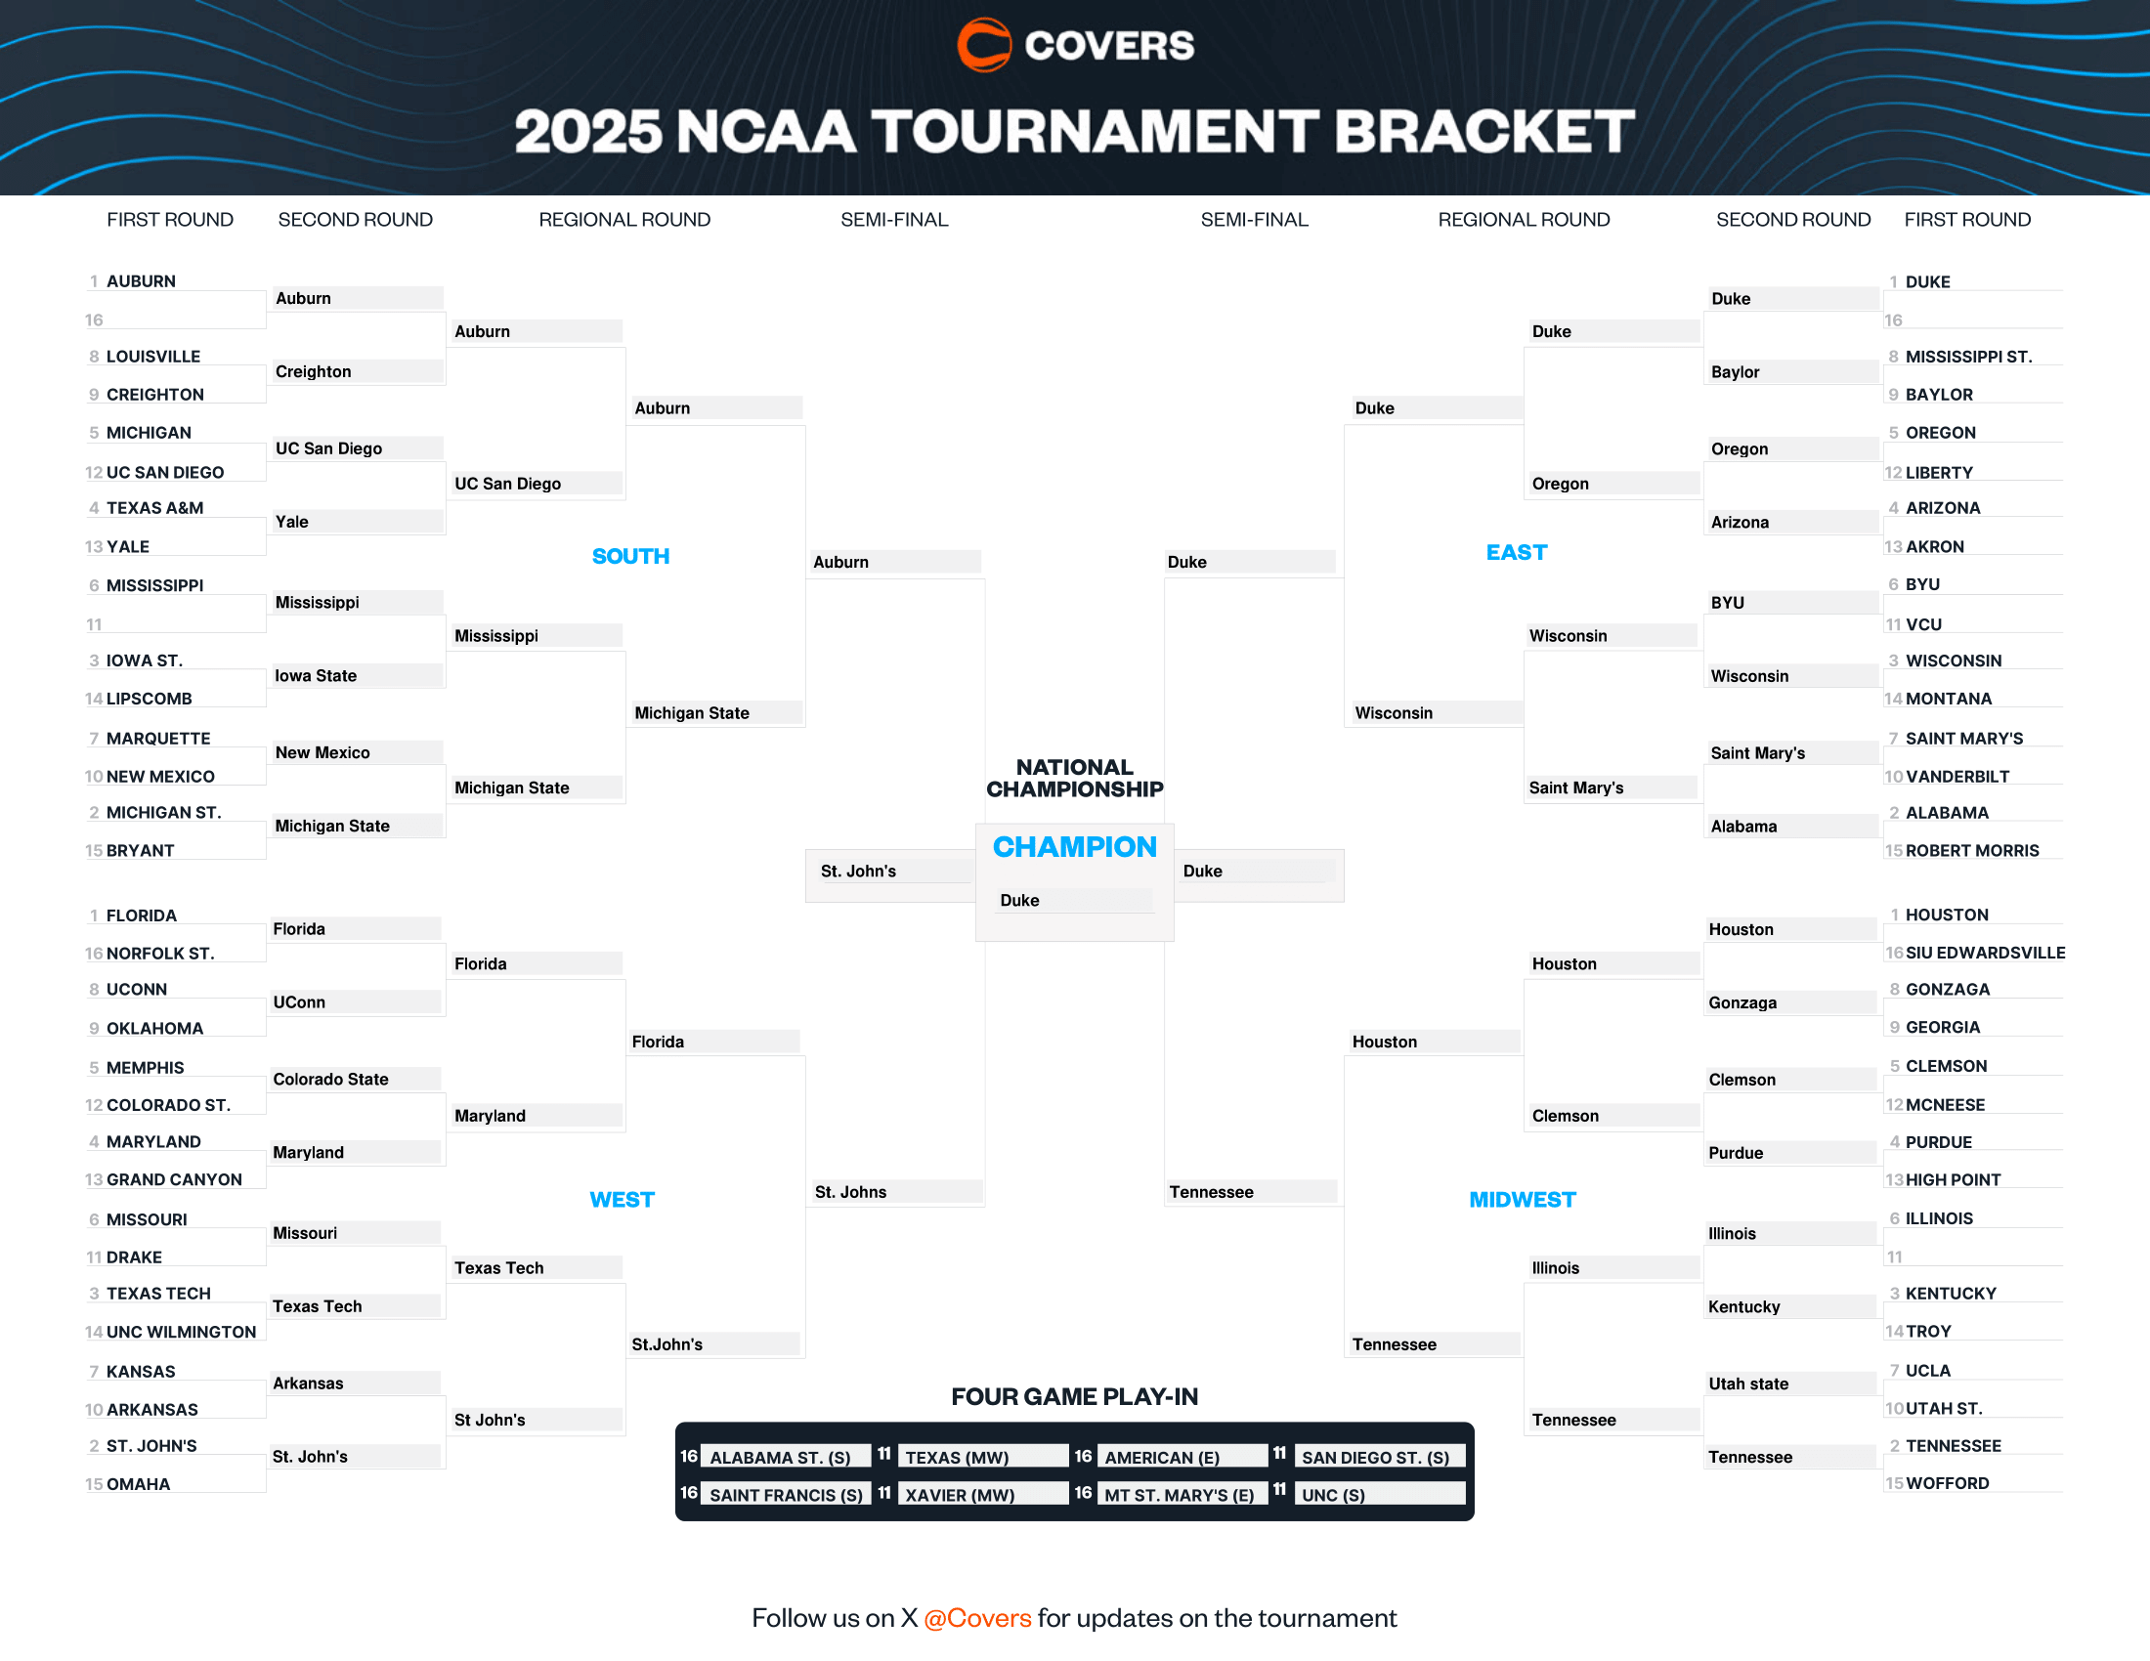Click the EAST region label
2150x1661 pixels.
coord(1517,557)
